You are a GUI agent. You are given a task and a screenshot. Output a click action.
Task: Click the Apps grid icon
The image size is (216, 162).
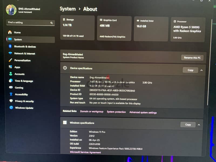point(11,67)
